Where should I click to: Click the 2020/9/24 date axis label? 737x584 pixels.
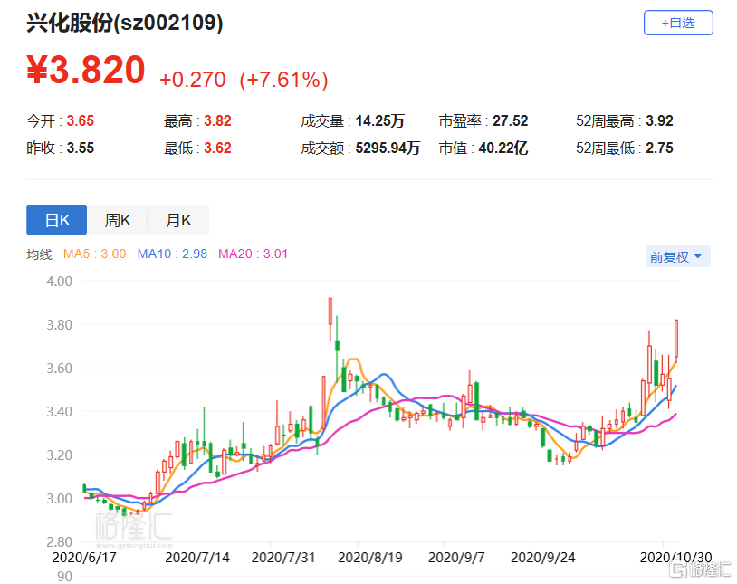point(543,557)
